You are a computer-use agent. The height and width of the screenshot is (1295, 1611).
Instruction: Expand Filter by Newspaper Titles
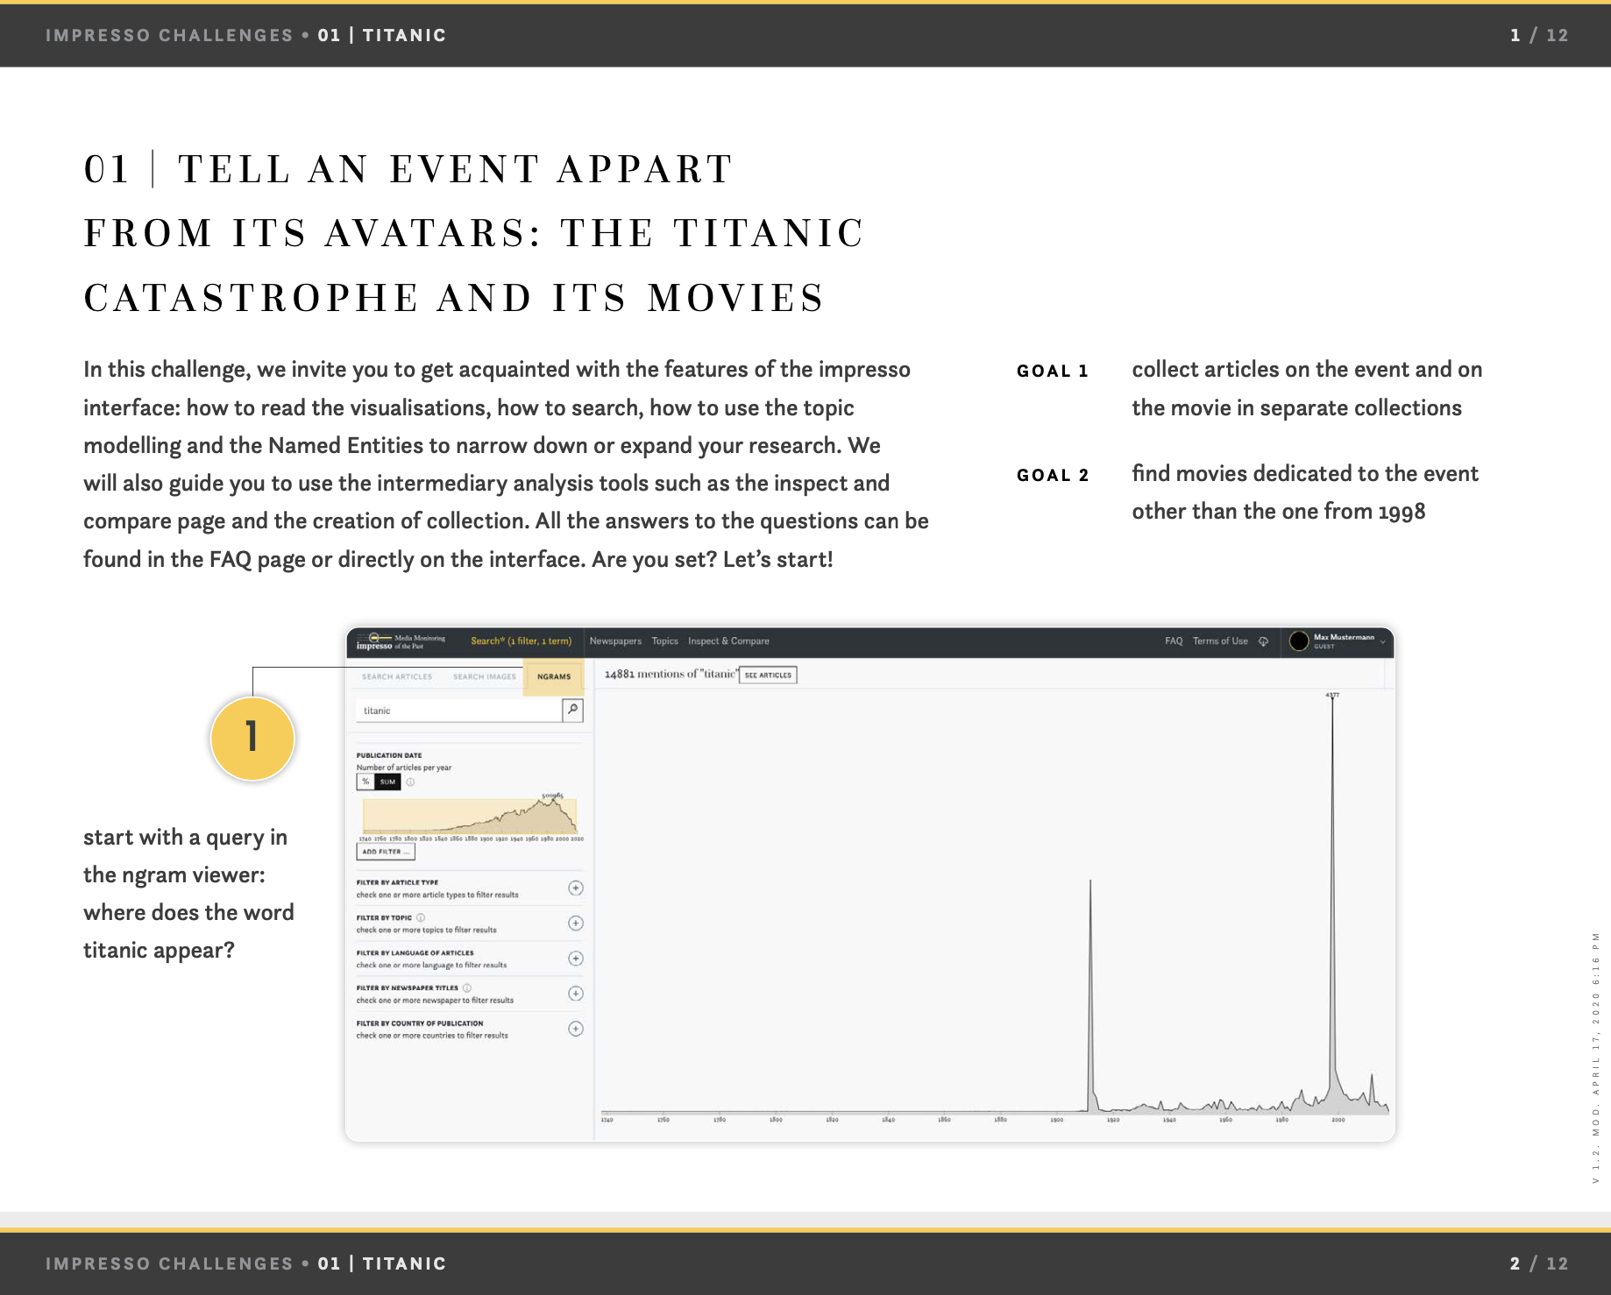pyautogui.click(x=576, y=993)
